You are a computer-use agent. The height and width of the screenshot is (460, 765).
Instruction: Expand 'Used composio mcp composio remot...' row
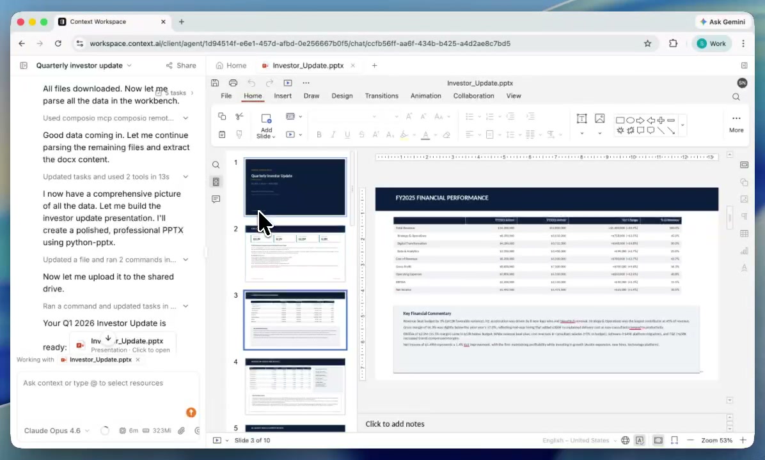click(116, 118)
